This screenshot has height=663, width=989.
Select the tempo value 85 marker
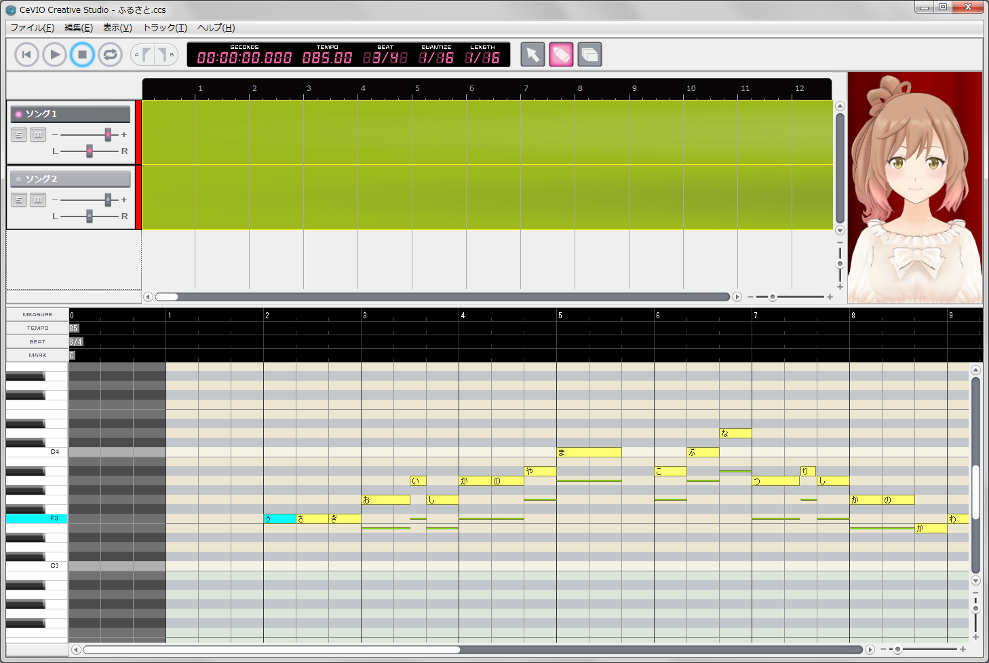(74, 328)
